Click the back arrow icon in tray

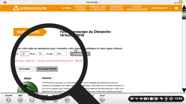click(x=161, y=99)
